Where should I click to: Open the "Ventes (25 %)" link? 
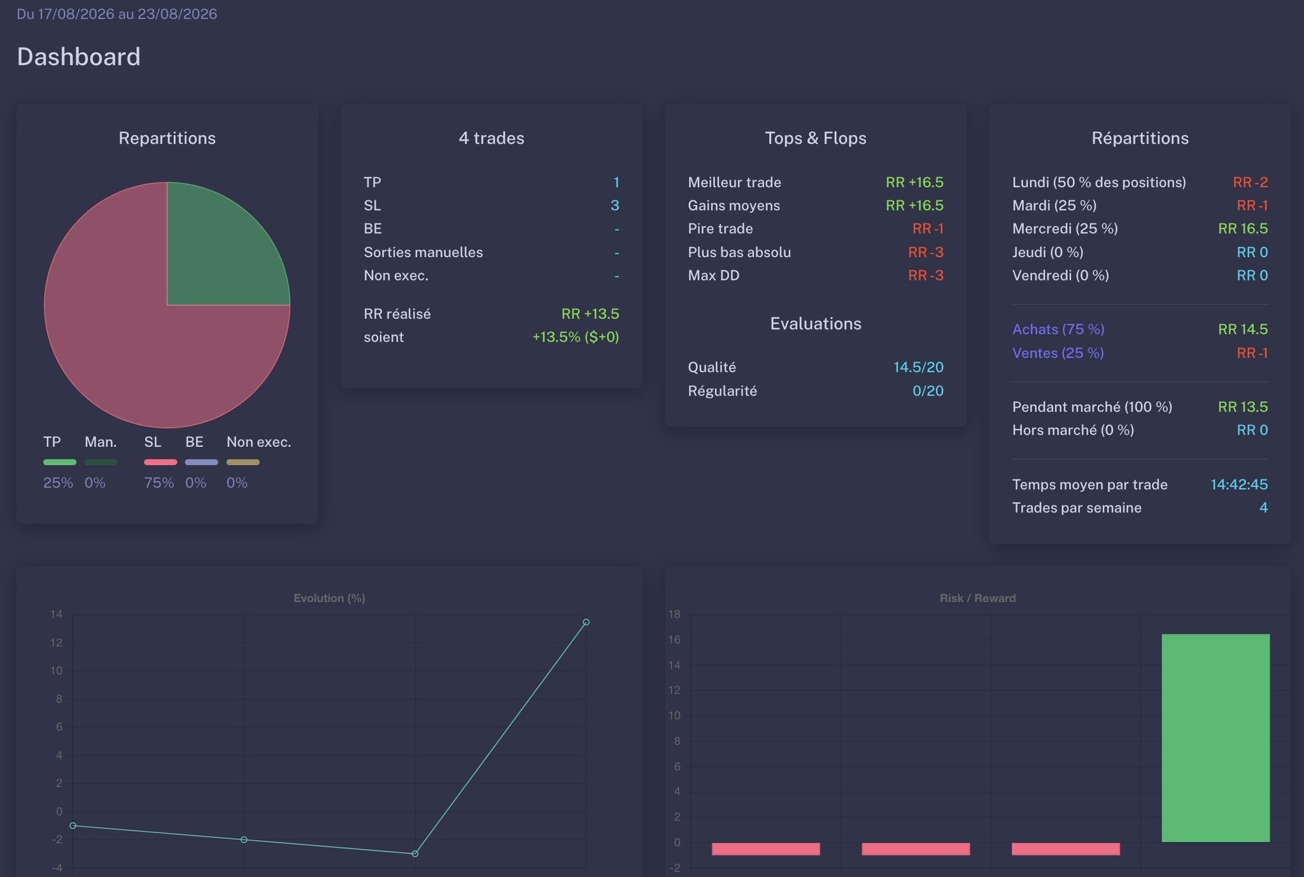coord(1058,353)
